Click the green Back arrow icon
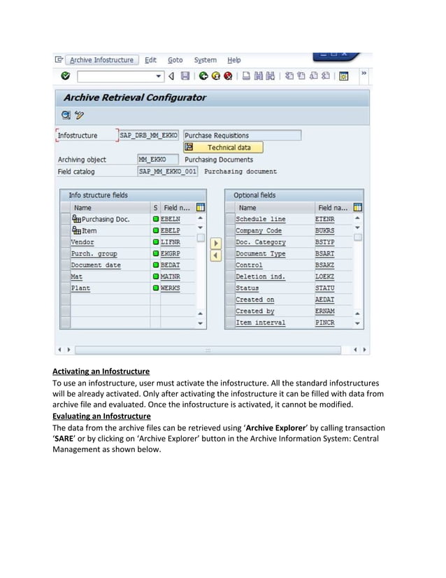The height and width of the screenshot is (578, 446). pyautogui.click(x=203, y=76)
